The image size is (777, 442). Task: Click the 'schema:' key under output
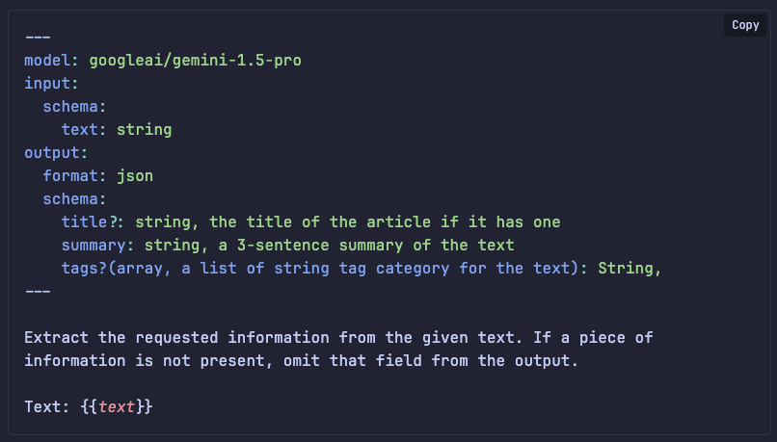[74, 198]
